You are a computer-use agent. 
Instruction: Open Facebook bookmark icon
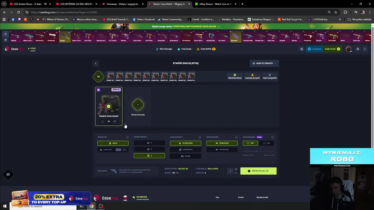pos(13,20)
